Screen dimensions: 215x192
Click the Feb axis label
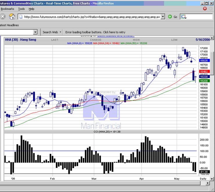pyautogui.click(x=52, y=179)
